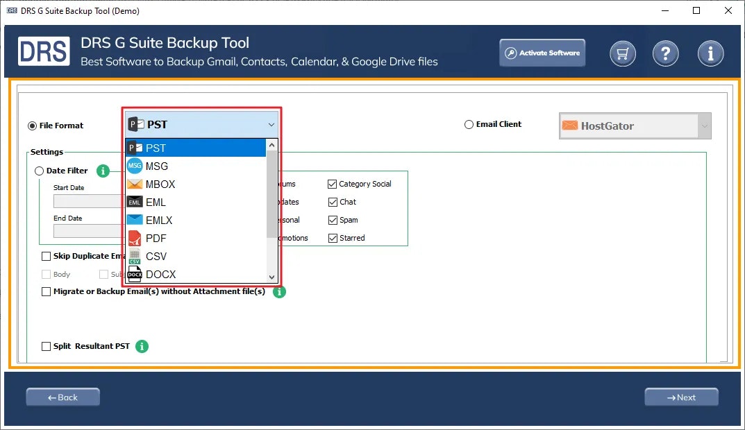This screenshot has height=430, width=745.
Task: Click the CSV spreadsheet icon in list
Action: point(135,256)
